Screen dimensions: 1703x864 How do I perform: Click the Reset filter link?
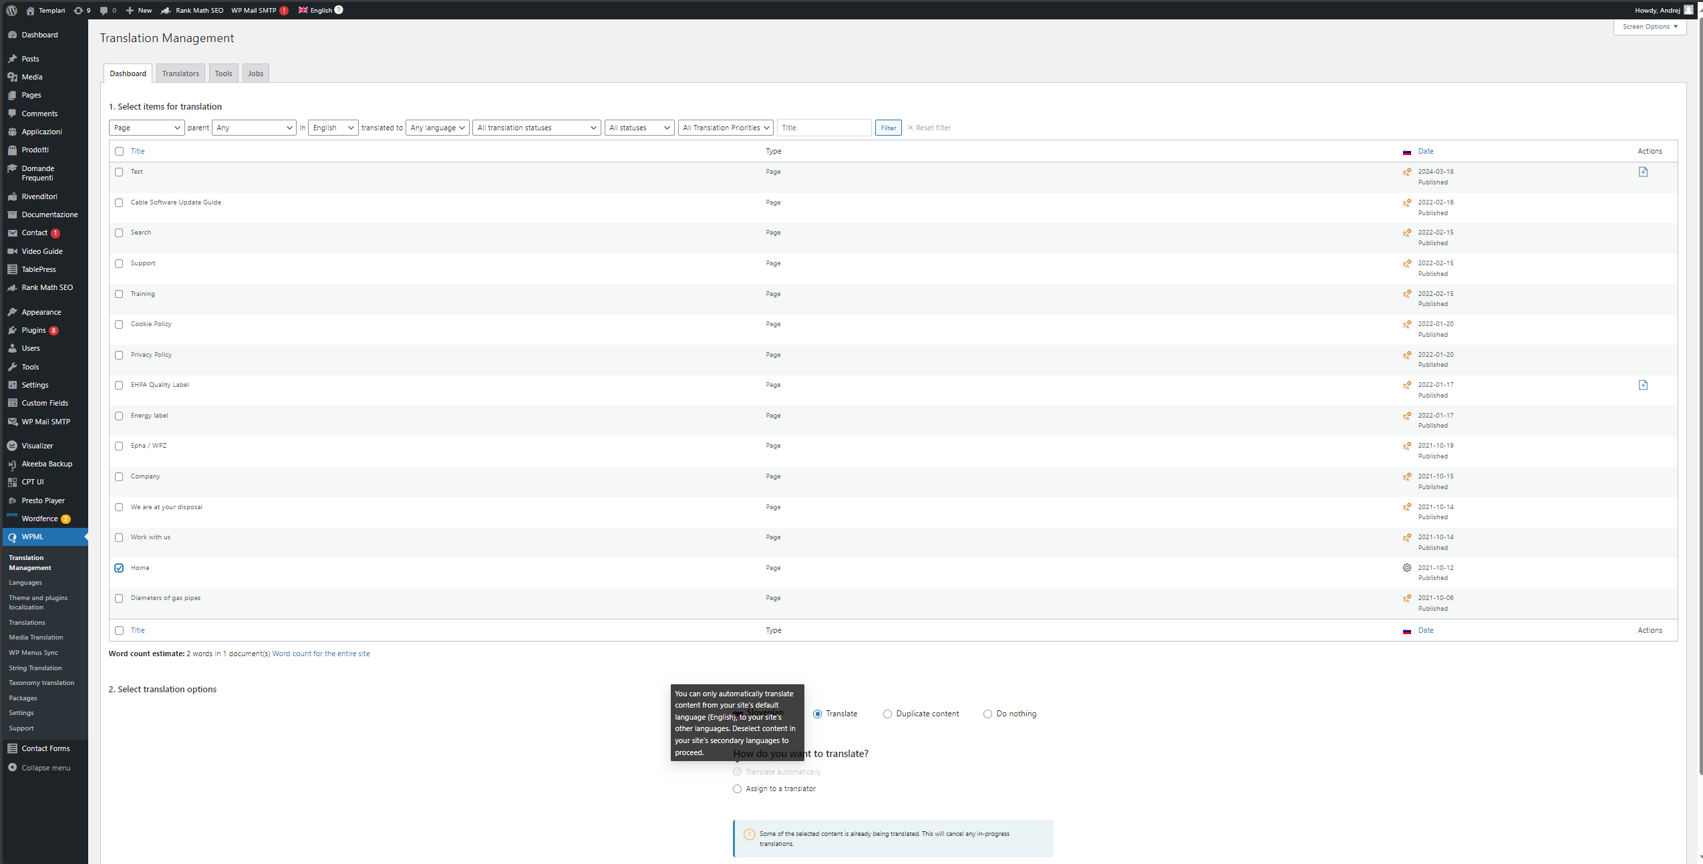pyautogui.click(x=929, y=128)
